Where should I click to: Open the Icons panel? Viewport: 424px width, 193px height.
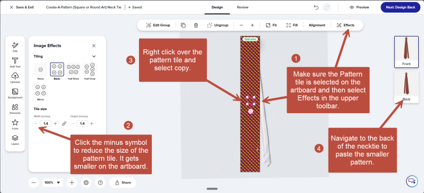point(15,124)
